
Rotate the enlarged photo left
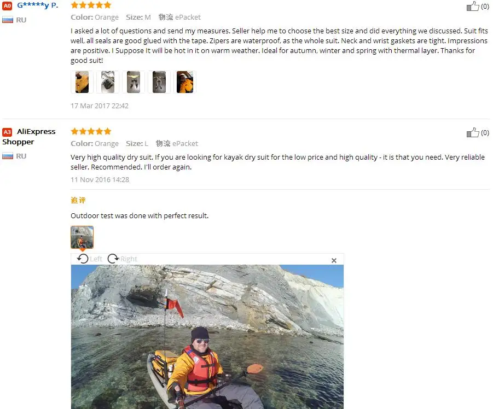(x=90, y=259)
